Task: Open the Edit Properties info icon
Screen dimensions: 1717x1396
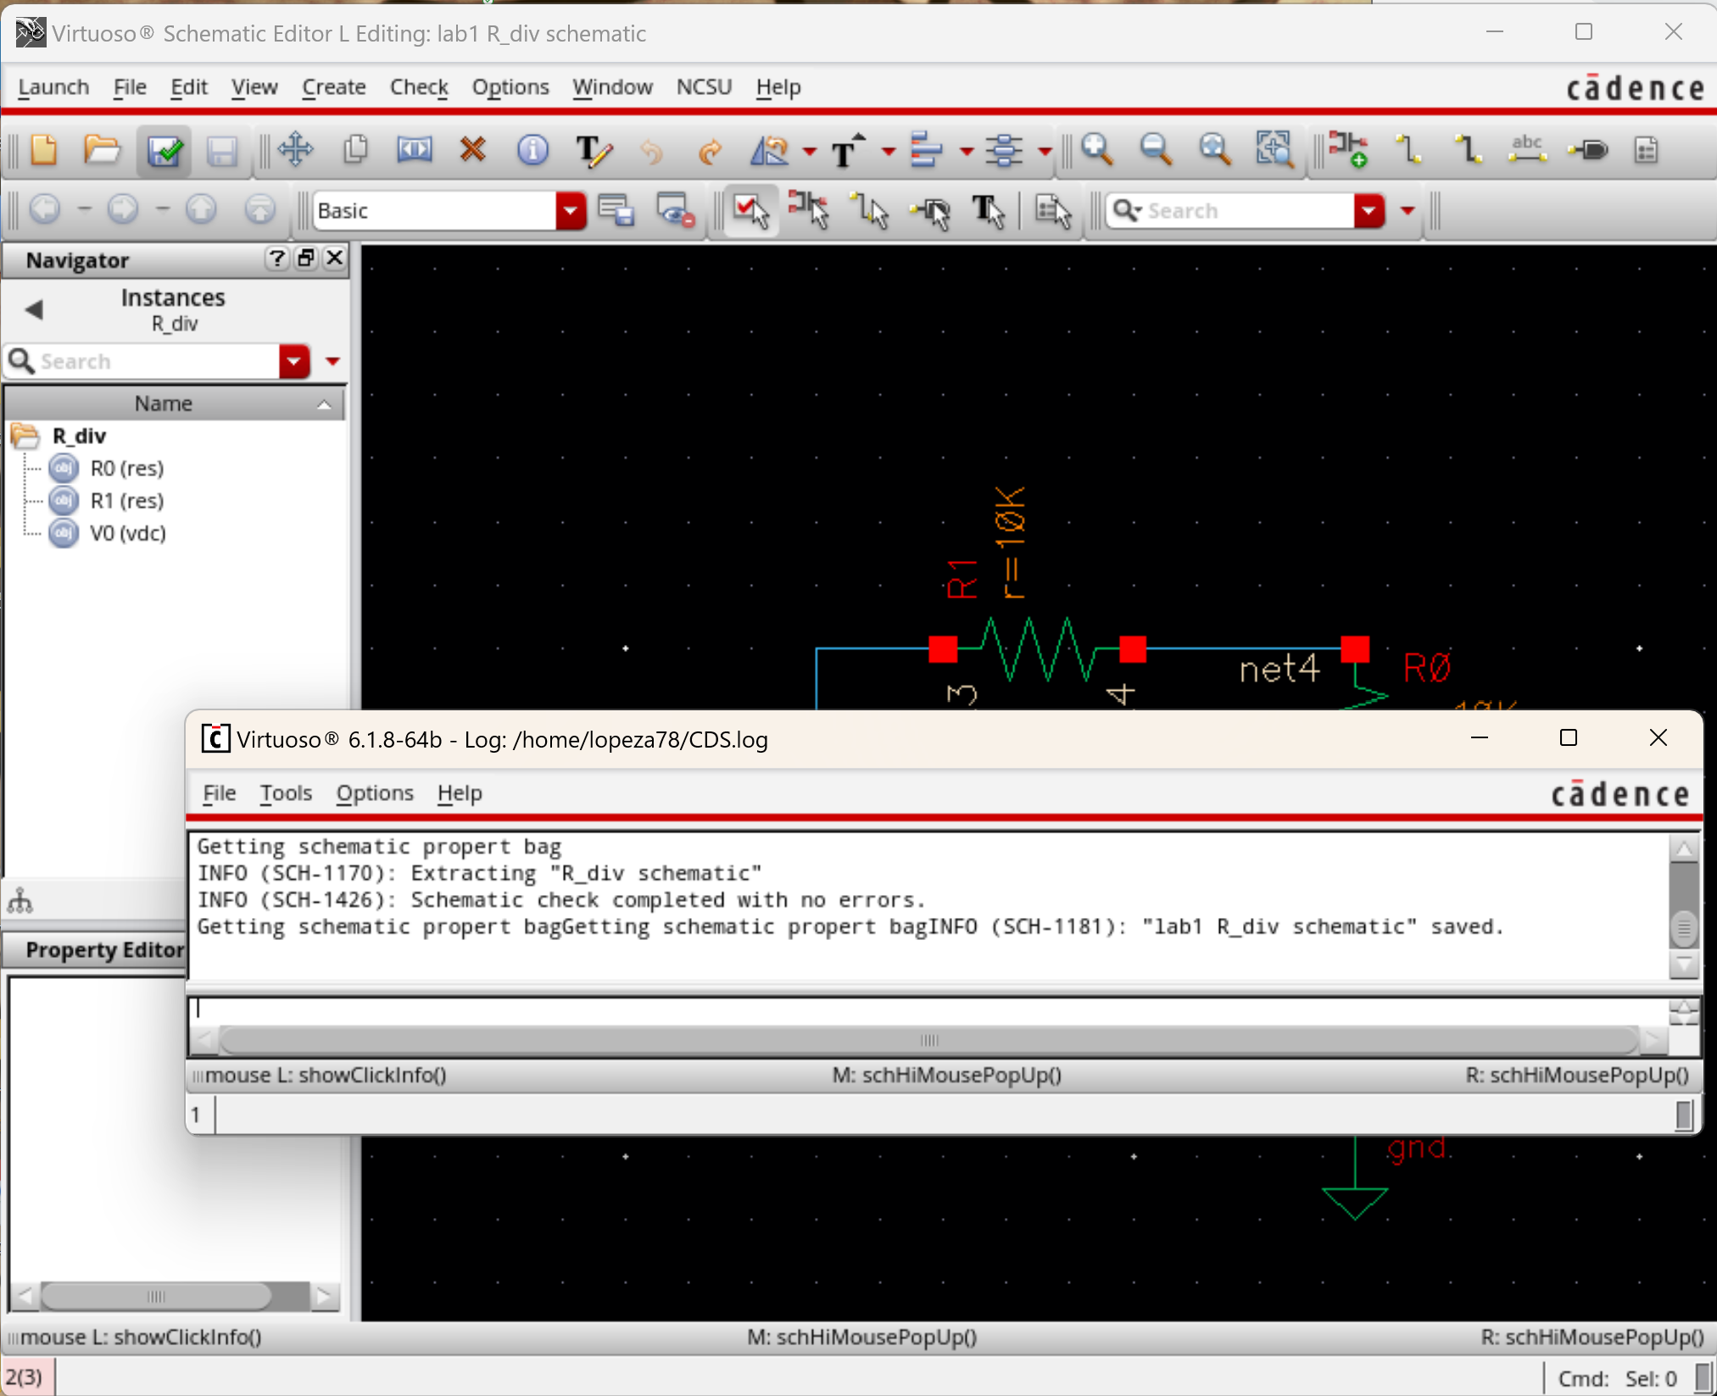Action: [x=532, y=151]
